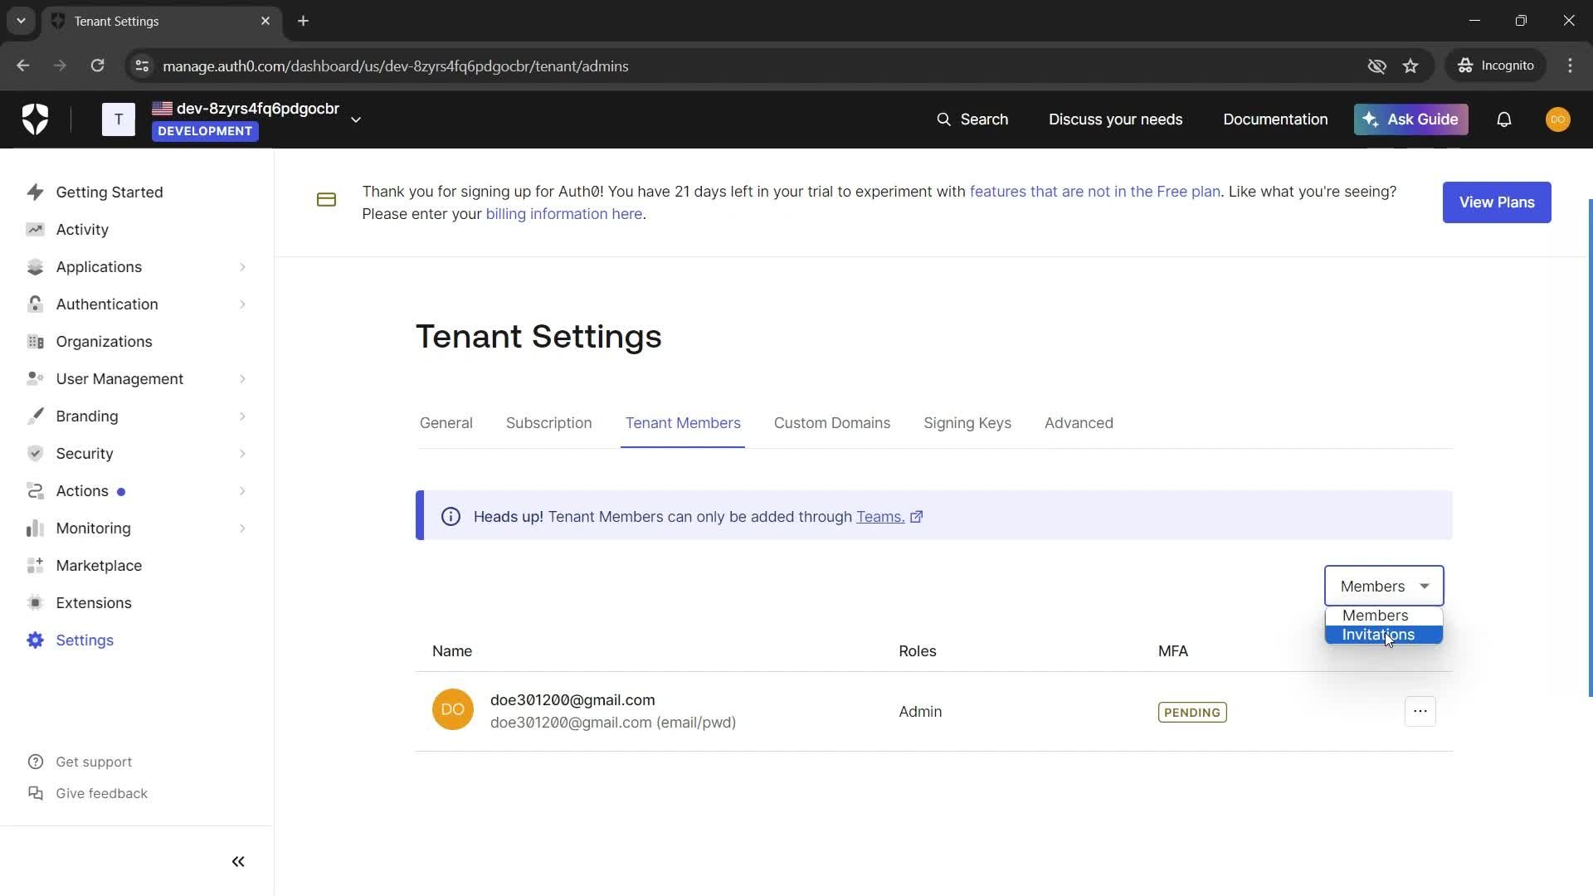Follow the Teams link
This screenshot has width=1593, height=896.
click(x=879, y=517)
